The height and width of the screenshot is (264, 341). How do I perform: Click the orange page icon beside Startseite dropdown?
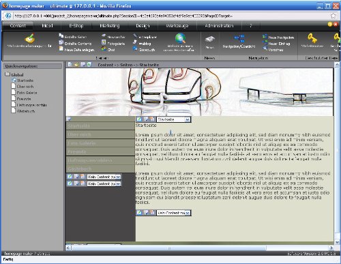[152, 119]
